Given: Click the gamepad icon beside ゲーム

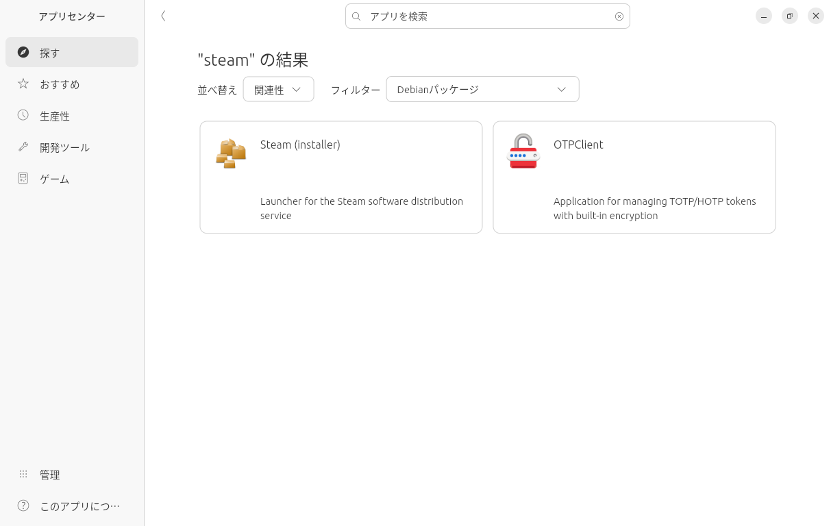Looking at the screenshot, I should [23, 178].
